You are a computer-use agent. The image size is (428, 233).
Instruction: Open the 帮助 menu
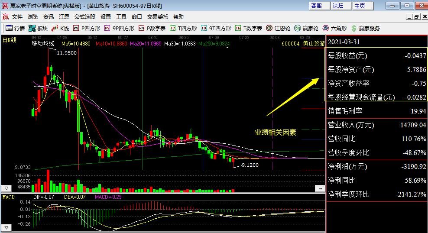[178, 16]
